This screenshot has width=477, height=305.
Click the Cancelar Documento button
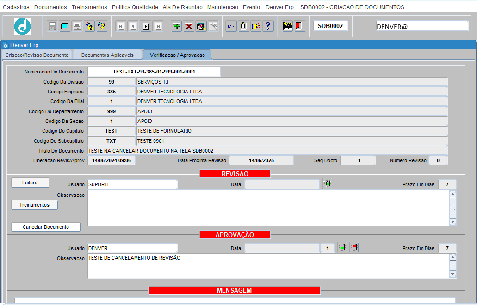46,227
